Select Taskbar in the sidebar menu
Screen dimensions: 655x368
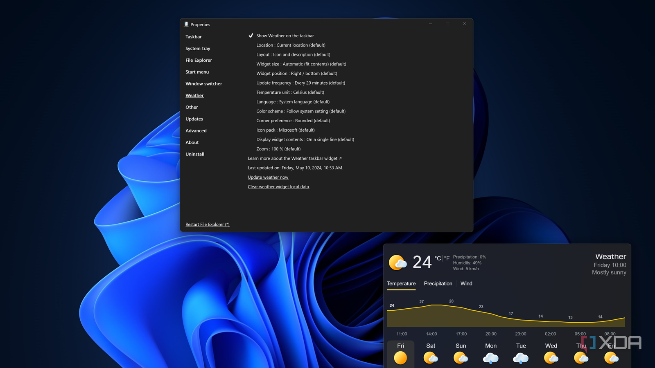point(193,37)
